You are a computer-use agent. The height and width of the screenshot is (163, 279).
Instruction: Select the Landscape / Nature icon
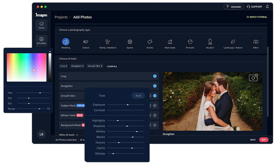click(233, 42)
